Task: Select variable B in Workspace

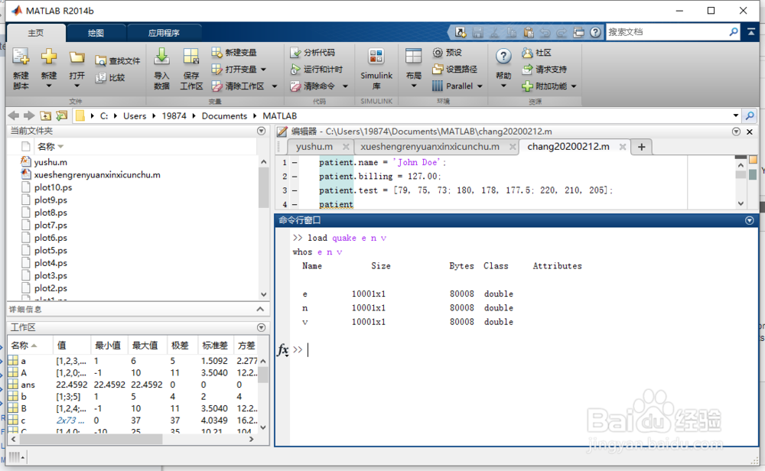Action: [24, 408]
